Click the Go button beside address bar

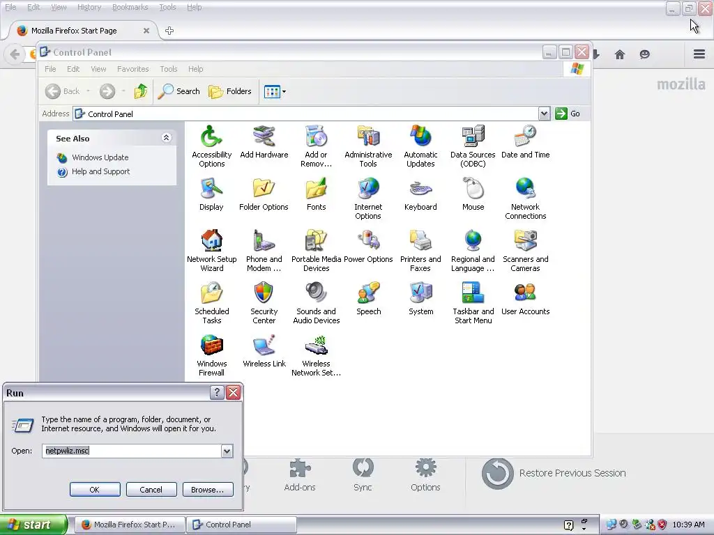pos(568,114)
